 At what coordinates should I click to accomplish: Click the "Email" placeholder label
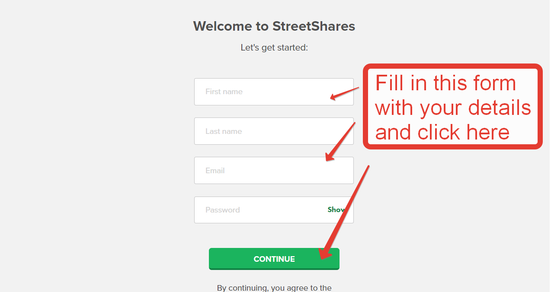[215, 171]
